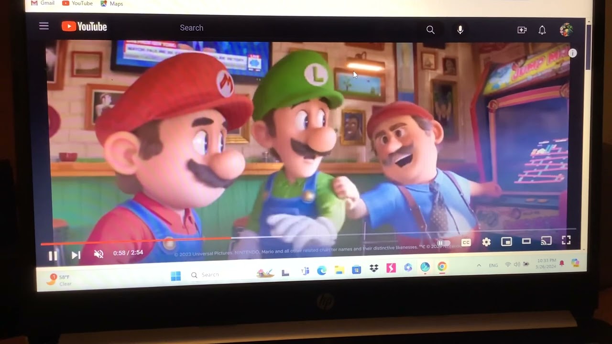This screenshot has width=612, height=344.
Task: Toggle the autoplay switch
Action: click(443, 243)
